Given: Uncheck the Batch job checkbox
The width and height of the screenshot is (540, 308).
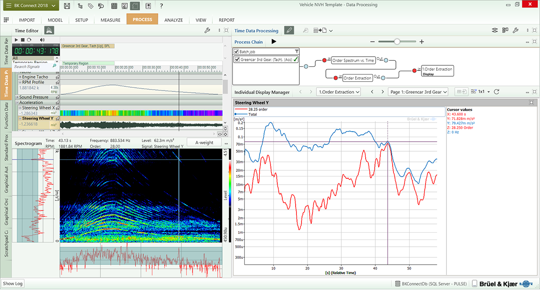Looking at the screenshot, I should tap(236, 52).
